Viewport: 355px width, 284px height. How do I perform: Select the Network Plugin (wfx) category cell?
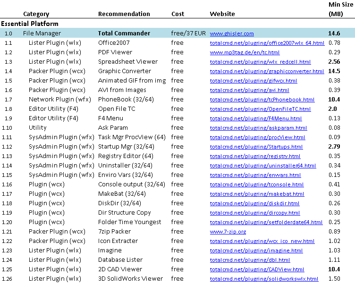(60, 100)
